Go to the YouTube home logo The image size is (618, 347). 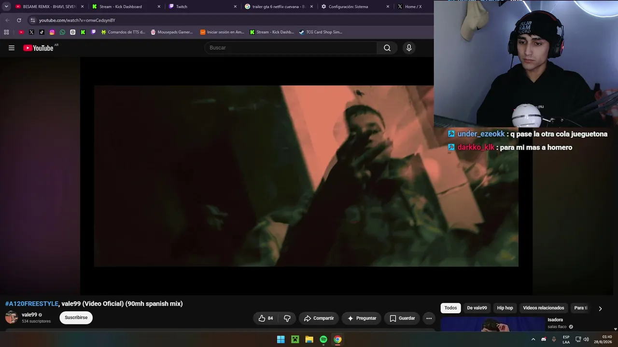pos(38,48)
